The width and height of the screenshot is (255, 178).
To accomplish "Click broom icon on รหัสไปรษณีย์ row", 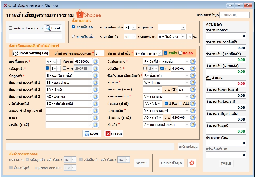I will 96,103.
